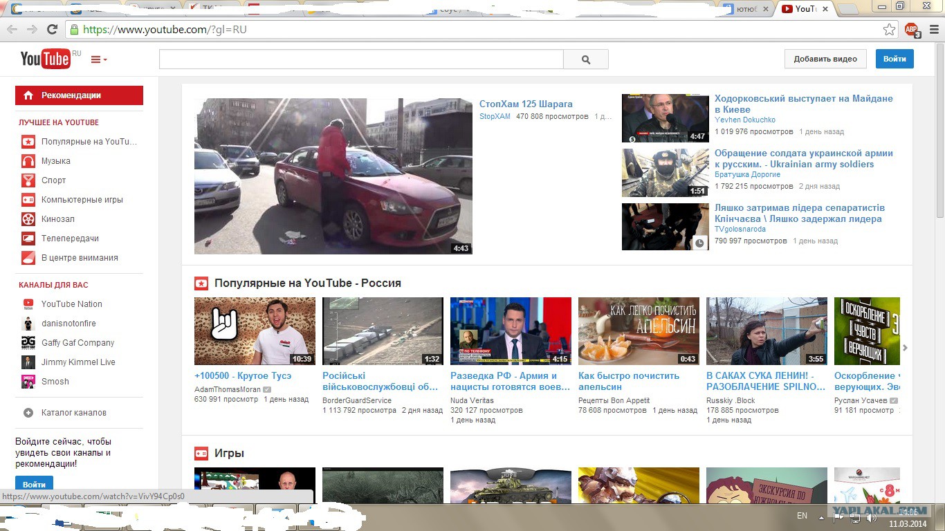Screen dimensions: 945x531
Task: Click the Телепередачи TV icon
Action: point(28,239)
